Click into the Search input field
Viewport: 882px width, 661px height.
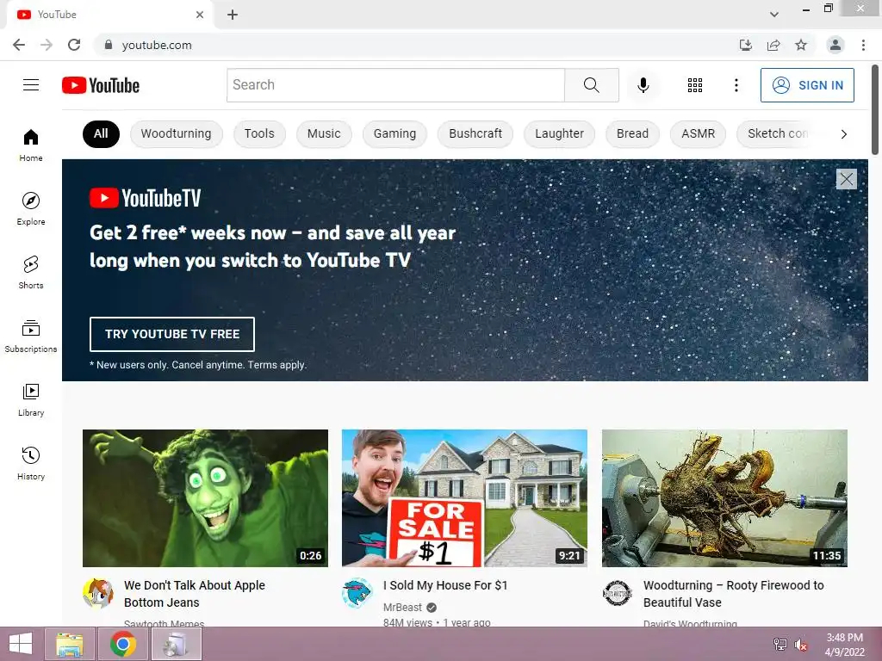pos(395,85)
